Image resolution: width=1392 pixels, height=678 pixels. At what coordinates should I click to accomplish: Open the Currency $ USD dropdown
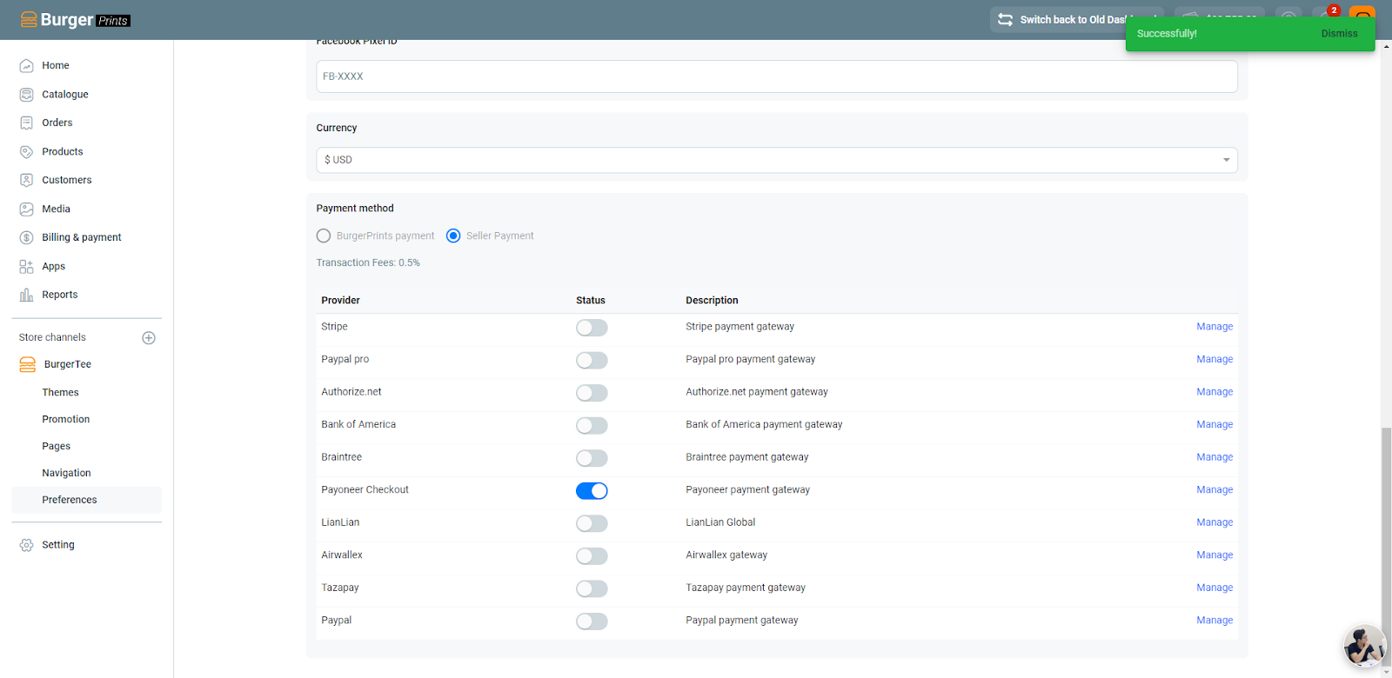[777, 160]
